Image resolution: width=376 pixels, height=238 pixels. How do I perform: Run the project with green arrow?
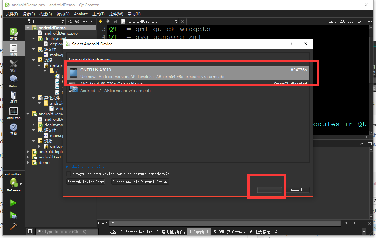(14, 203)
